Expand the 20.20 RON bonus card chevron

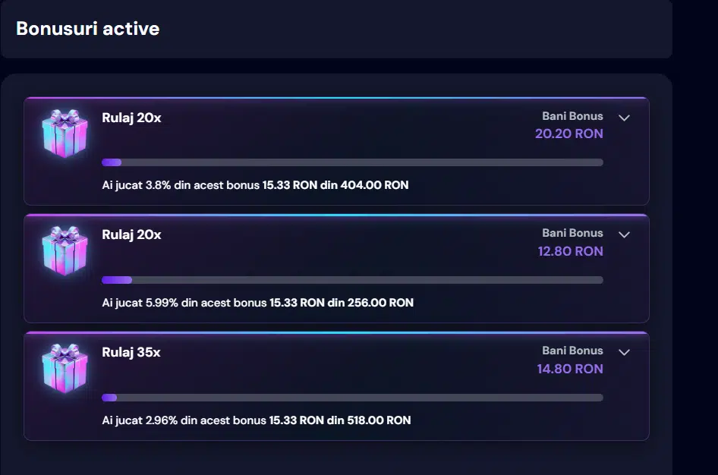624,118
